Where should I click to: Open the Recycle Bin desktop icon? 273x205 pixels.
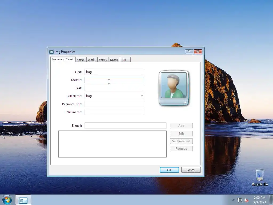point(260,177)
